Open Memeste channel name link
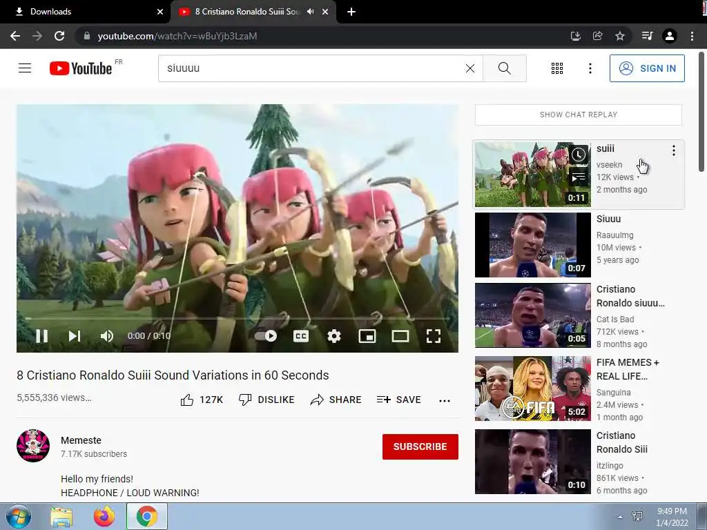The height and width of the screenshot is (530, 707). tap(81, 440)
